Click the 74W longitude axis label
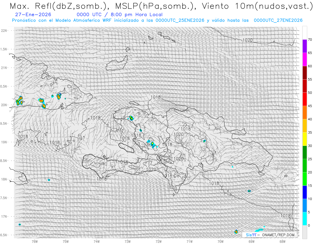This screenshot has width=317, height=245. tap(97, 241)
